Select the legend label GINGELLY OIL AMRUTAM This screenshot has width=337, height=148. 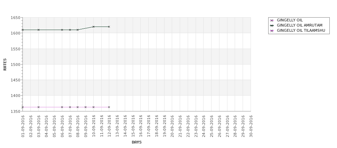tap(300, 25)
